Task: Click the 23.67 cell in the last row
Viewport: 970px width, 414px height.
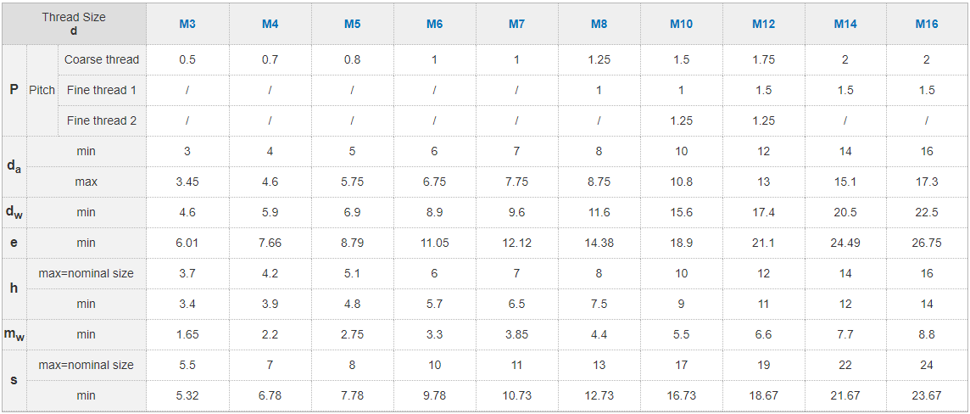Action: 927,395
